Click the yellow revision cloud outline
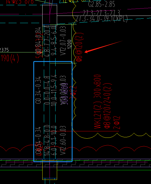This screenshot has width=151, height=184. point(87,138)
